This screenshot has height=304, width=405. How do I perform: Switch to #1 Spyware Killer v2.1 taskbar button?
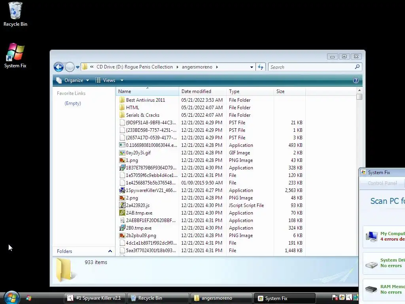click(95, 298)
